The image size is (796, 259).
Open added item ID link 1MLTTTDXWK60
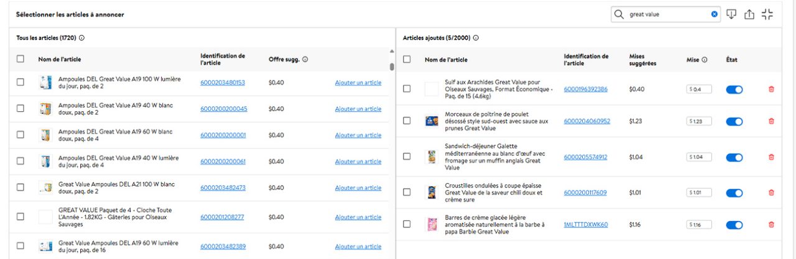coord(586,224)
